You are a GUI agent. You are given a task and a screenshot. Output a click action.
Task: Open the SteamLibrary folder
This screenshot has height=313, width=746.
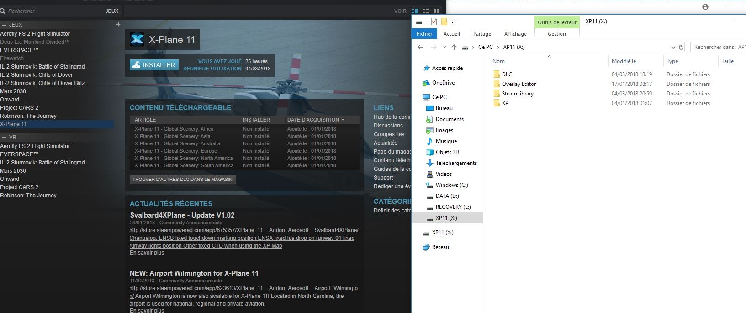(x=517, y=94)
